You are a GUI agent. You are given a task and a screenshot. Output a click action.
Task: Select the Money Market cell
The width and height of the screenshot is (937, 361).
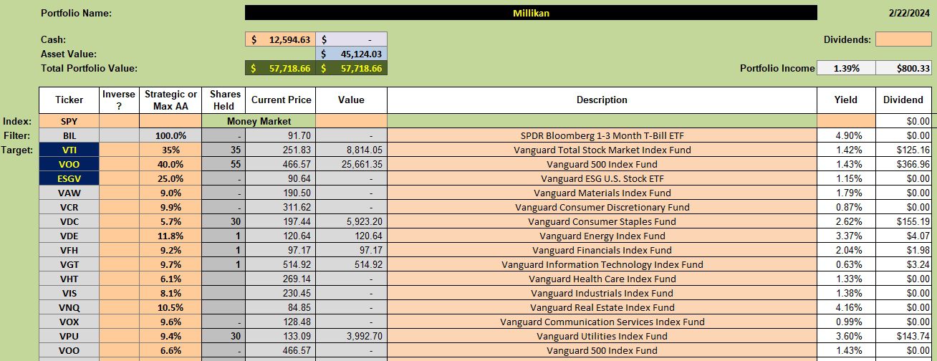(259, 121)
